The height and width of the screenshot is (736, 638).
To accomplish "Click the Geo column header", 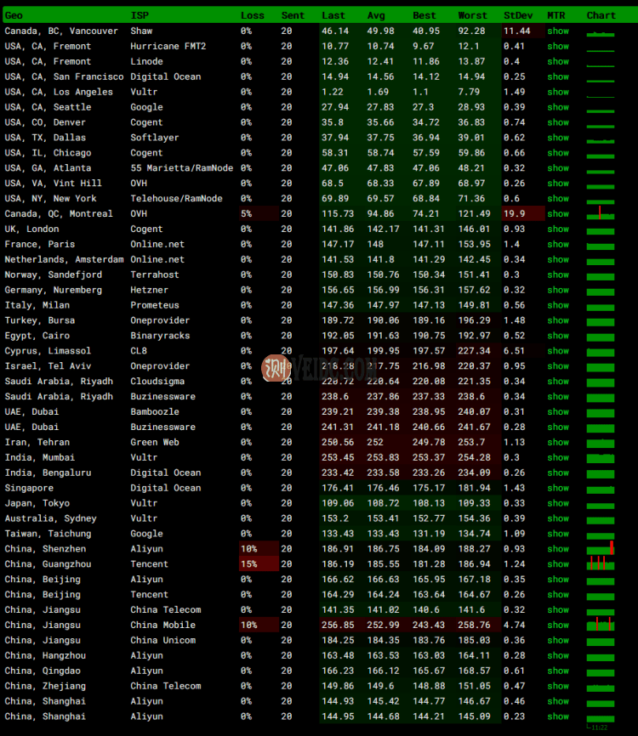I will [x=14, y=15].
